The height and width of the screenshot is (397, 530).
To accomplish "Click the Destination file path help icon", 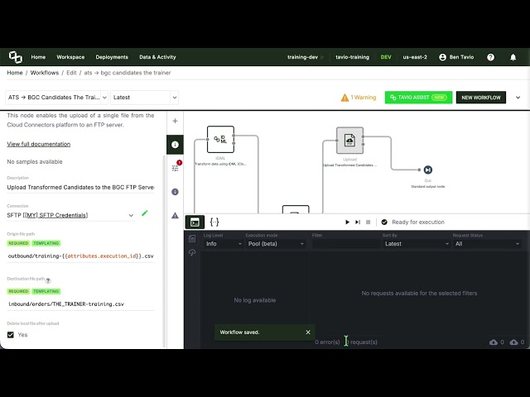I will (48, 280).
